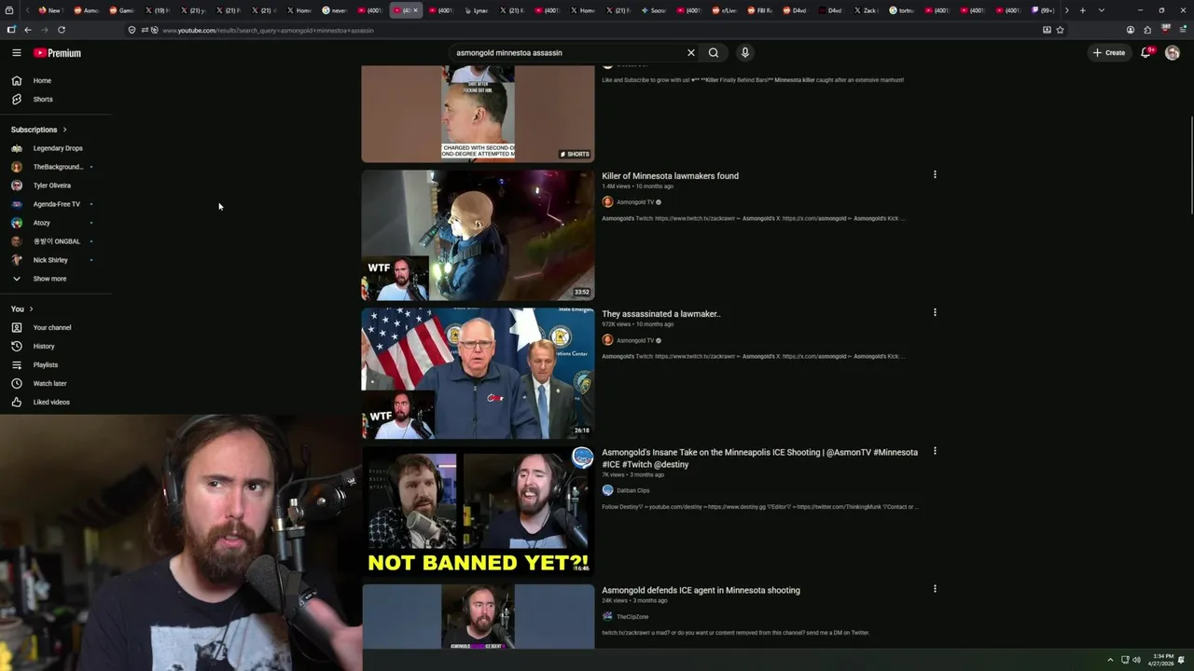The width and height of the screenshot is (1194, 671).
Task: Switch to the 'never' Google tab
Action: (x=336, y=10)
